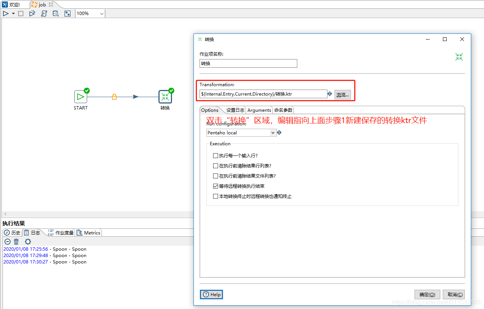Open the 日志 tab in execution results
This screenshot has width=484, height=309.
pos(32,233)
